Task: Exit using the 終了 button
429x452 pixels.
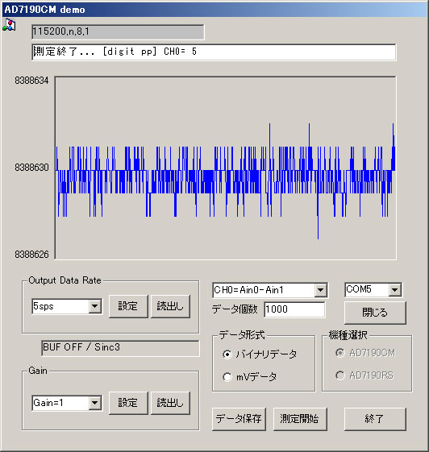Action: (375, 419)
